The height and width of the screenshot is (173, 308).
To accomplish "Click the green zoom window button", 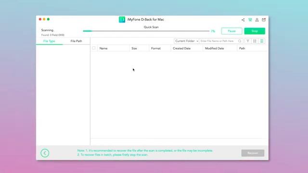I will pos(48,19).
